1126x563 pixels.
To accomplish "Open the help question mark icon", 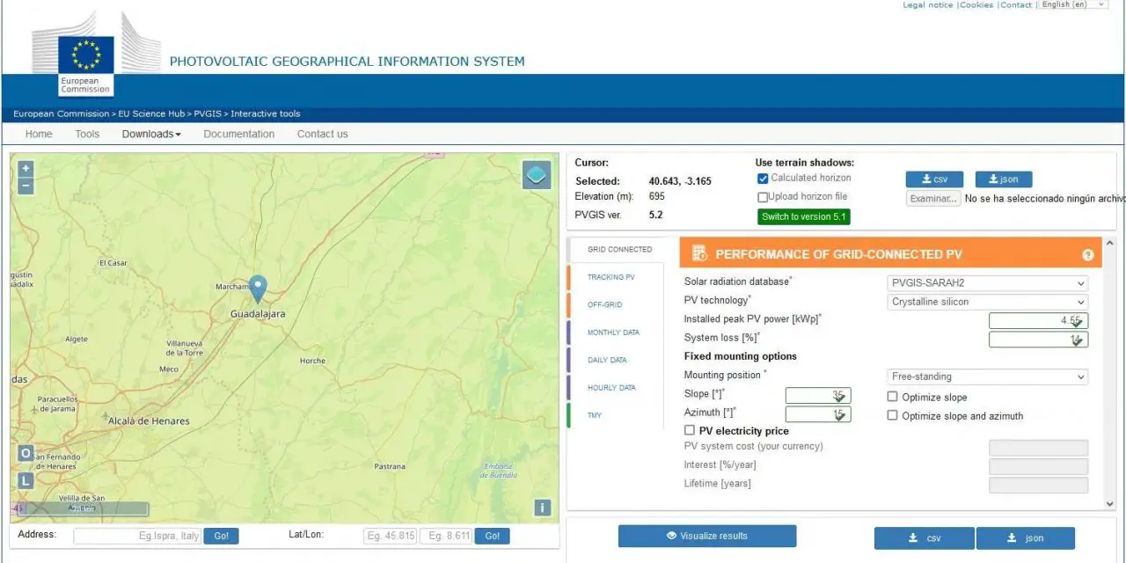I will pyautogui.click(x=1088, y=255).
